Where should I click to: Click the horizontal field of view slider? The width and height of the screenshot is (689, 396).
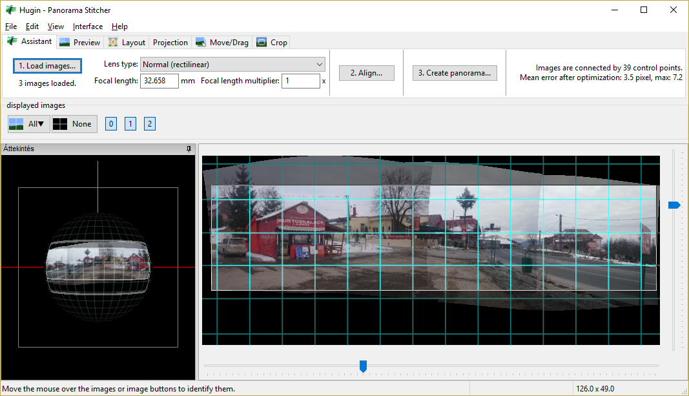click(x=363, y=366)
